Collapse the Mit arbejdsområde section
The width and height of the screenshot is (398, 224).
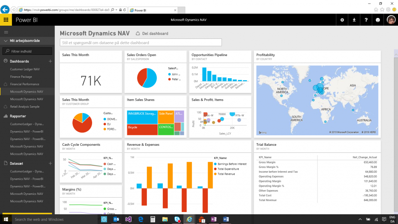5,40
